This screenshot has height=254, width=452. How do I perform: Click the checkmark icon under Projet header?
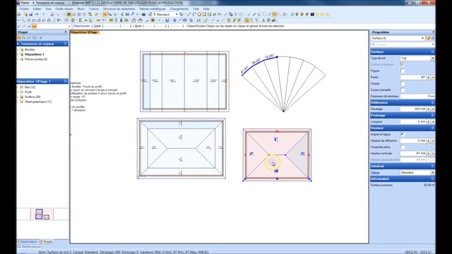pos(41,37)
